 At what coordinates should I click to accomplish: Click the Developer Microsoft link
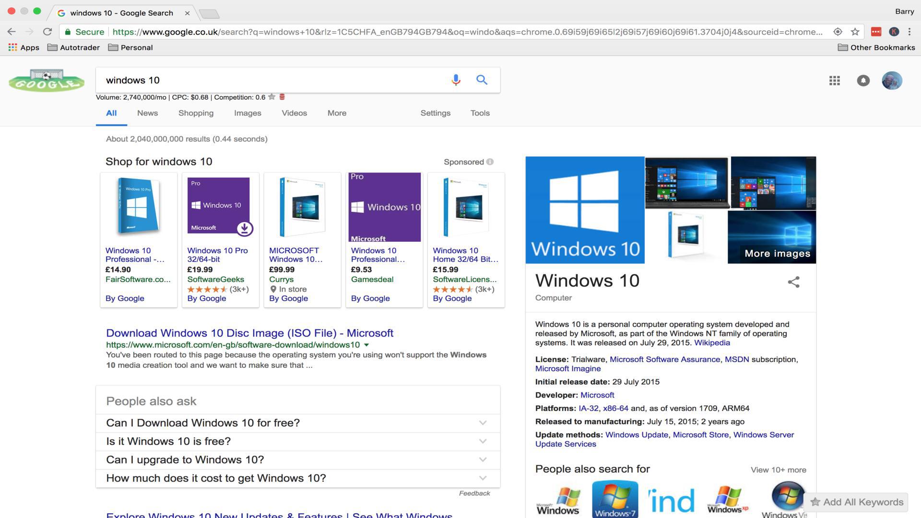[597, 395]
